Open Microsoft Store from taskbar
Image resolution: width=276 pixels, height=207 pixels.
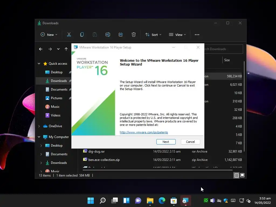(x=174, y=201)
